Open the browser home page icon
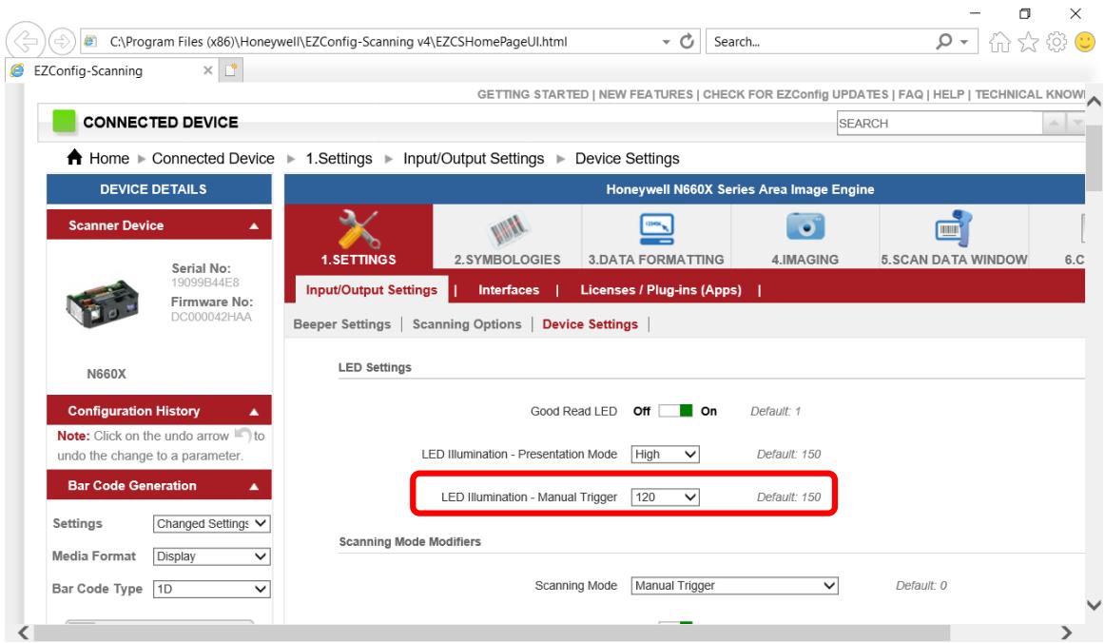The width and height of the screenshot is (1105, 643). tap(999, 42)
